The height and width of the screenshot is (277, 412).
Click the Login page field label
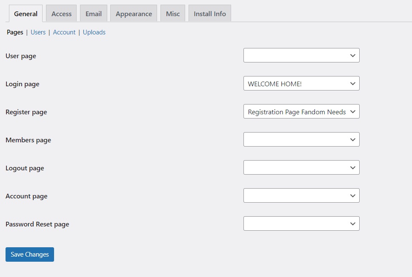(x=23, y=84)
